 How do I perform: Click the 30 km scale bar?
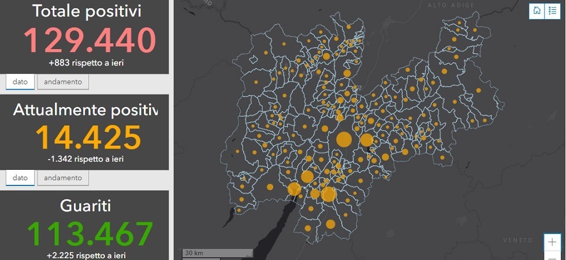tap(217, 253)
